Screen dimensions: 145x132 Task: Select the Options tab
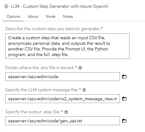pyautogui.click(x=13, y=16)
